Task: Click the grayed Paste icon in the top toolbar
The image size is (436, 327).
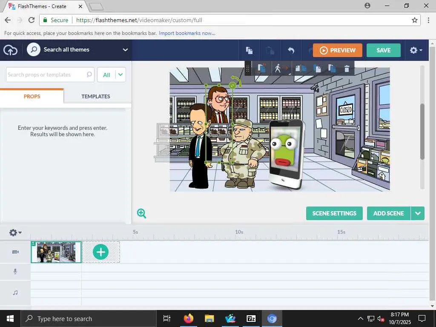Action: tap(270, 50)
